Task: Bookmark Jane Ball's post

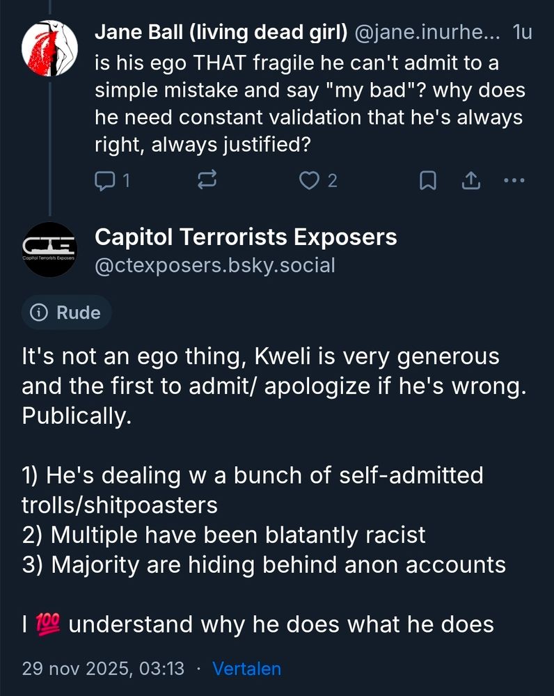Action: (x=428, y=181)
